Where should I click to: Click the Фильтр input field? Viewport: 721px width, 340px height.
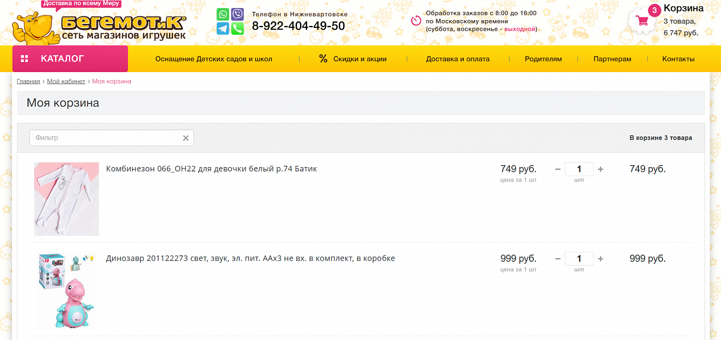pyautogui.click(x=112, y=138)
